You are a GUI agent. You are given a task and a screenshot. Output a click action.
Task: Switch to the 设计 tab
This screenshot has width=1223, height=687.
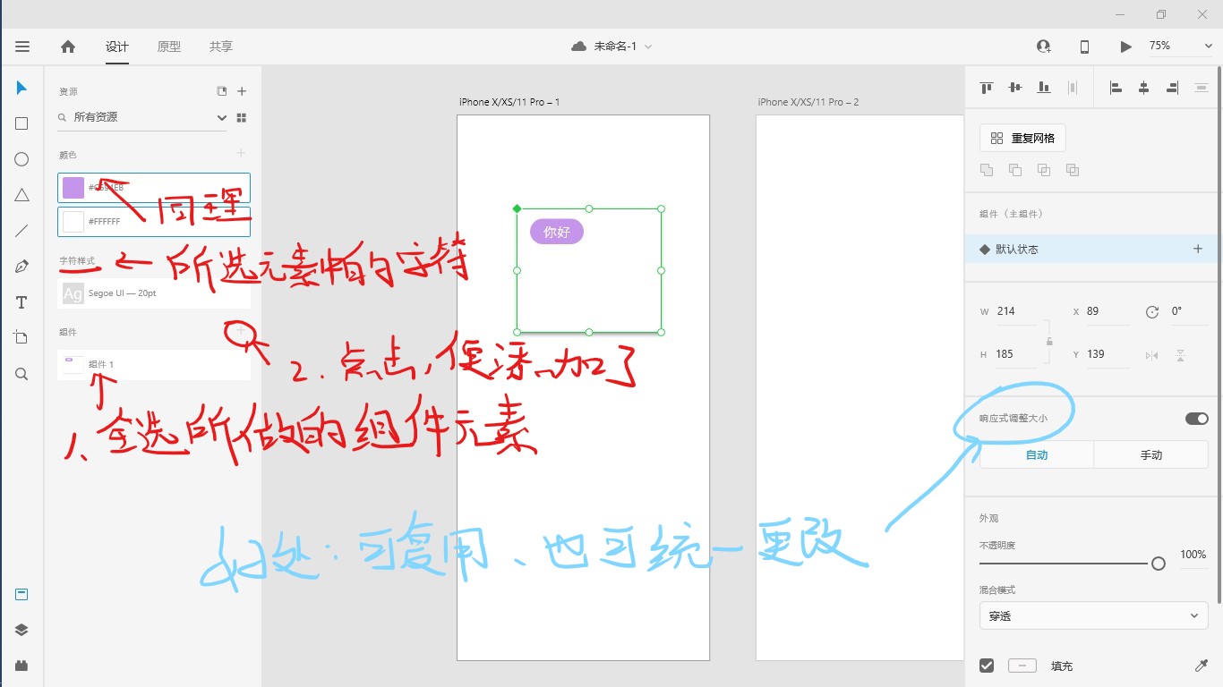[x=117, y=47]
